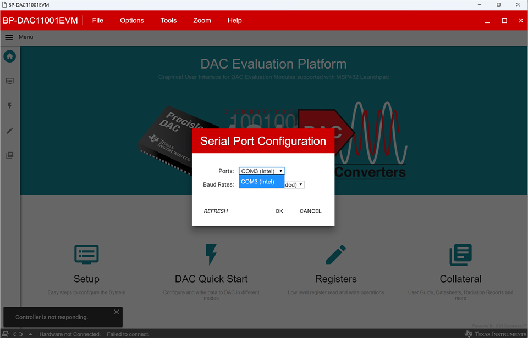This screenshot has width=528, height=338.
Task: Open the Help menu
Action: [234, 20]
